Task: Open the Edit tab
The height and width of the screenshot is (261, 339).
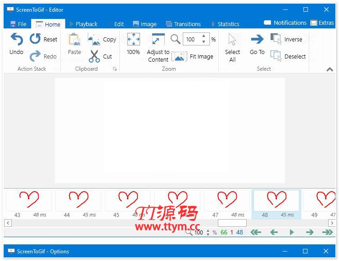Action: click(x=116, y=24)
